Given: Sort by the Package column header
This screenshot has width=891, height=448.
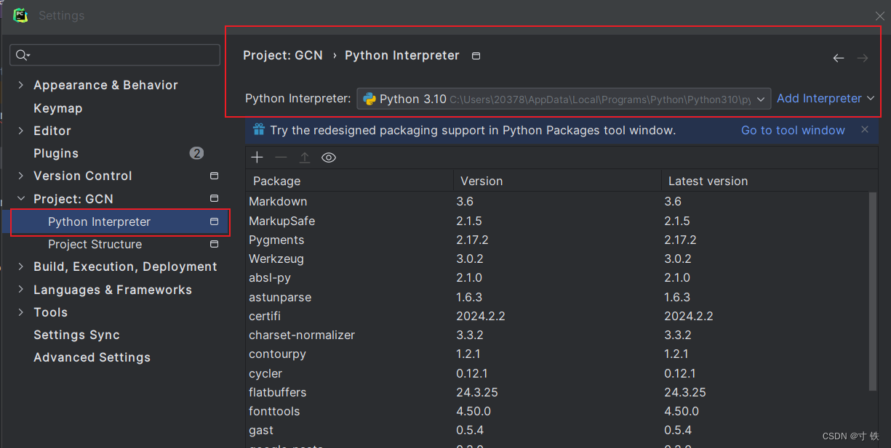Looking at the screenshot, I should (350, 181).
